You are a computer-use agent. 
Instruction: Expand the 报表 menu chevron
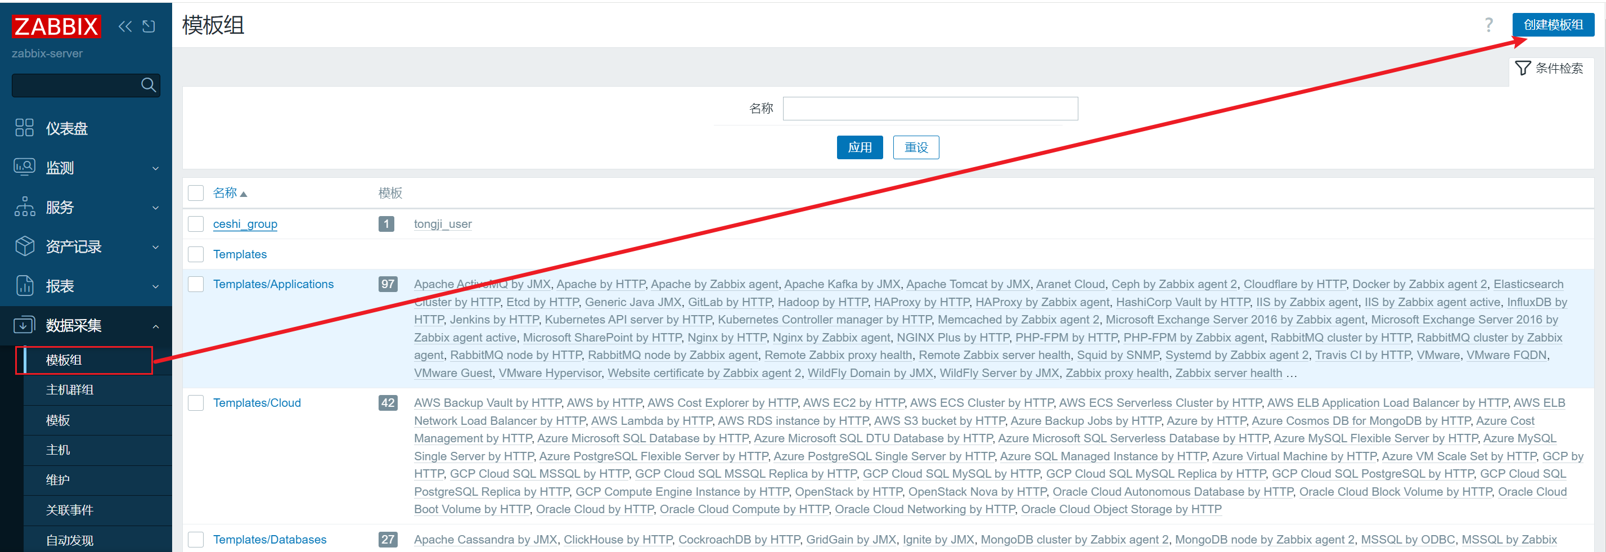(156, 286)
